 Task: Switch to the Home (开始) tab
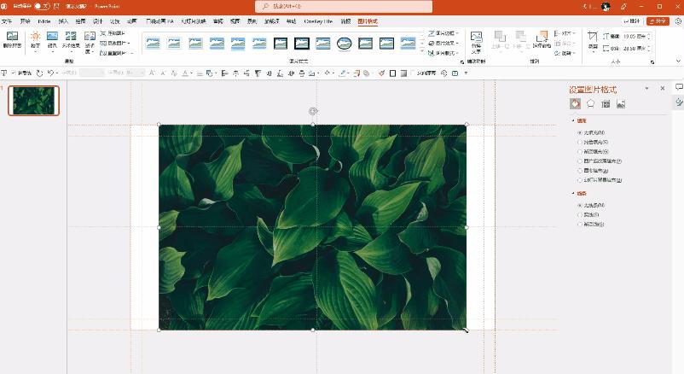25,21
